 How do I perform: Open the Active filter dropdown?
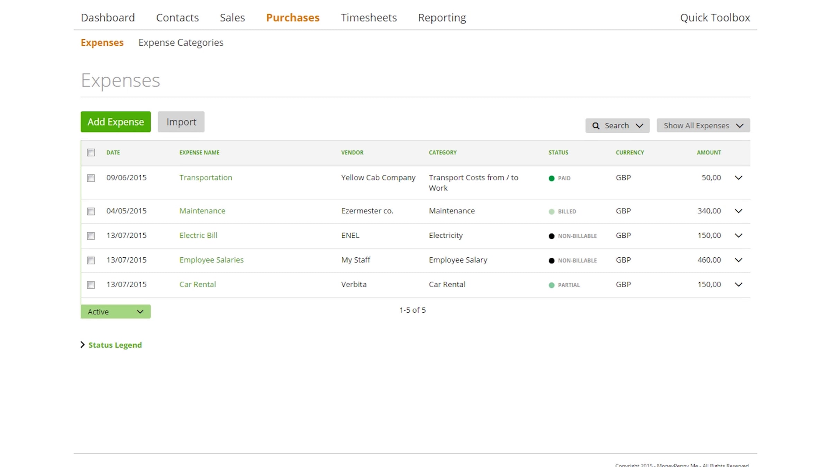point(115,312)
